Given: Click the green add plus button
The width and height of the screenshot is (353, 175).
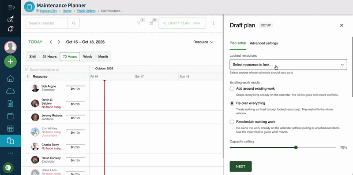Looking at the screenshot, I should click(x=10, y=62).
